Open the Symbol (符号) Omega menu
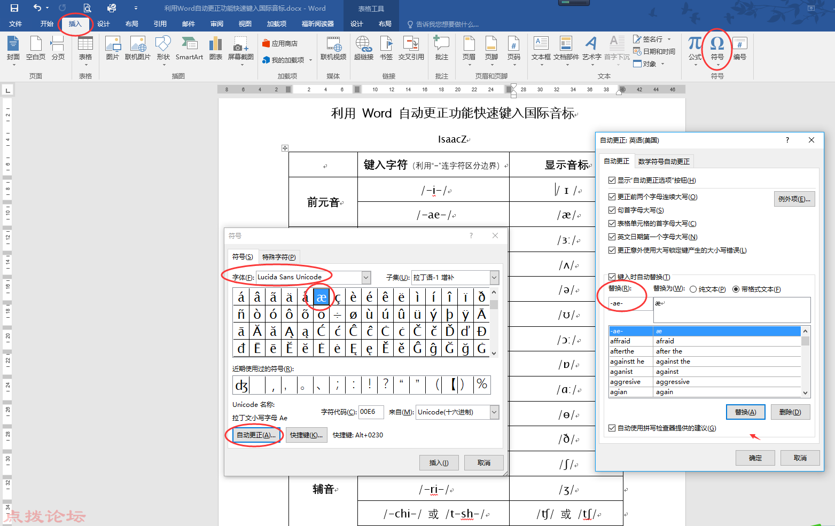Screen dimensions: 835x526 [717, 50]
